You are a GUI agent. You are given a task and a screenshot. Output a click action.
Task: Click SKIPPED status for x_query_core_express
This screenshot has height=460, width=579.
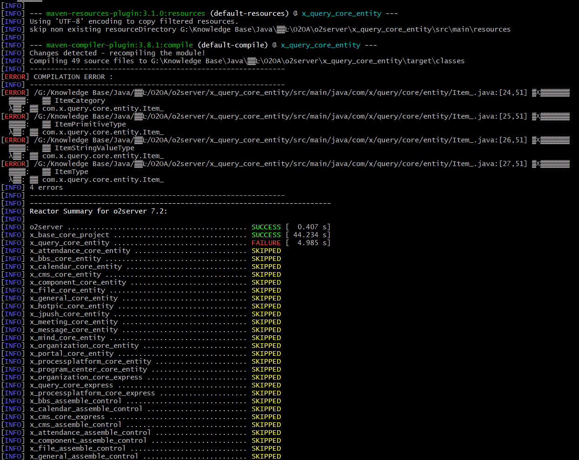click(266, 385)
